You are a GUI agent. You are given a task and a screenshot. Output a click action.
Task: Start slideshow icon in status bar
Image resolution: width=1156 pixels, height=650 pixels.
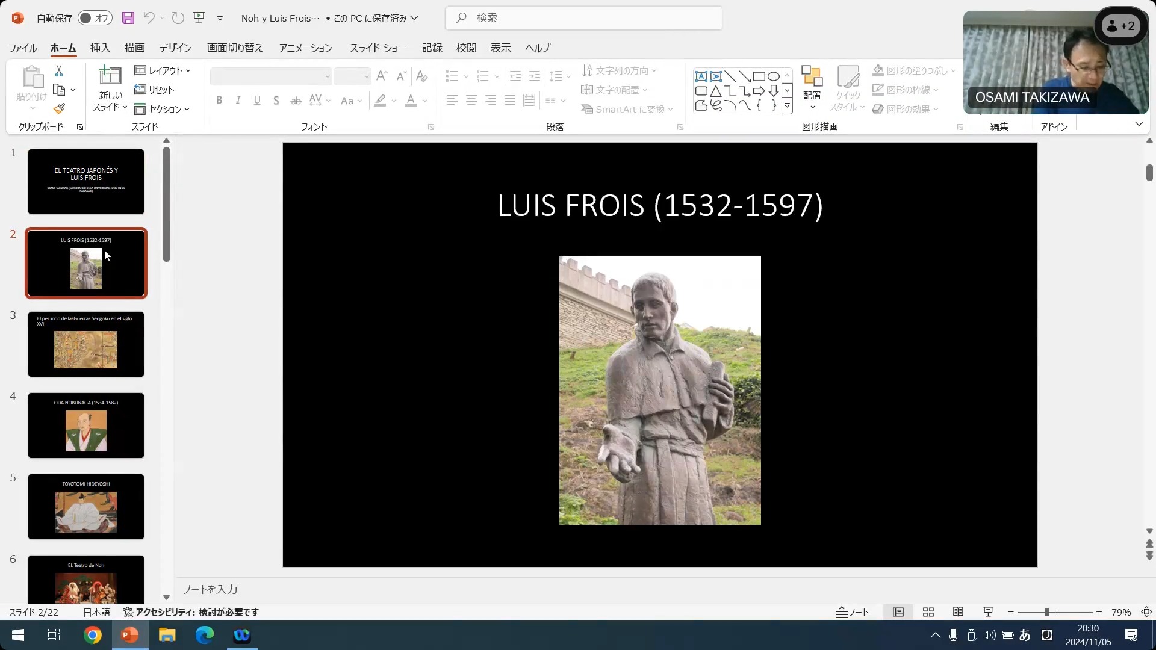click(x=988, y=612)
